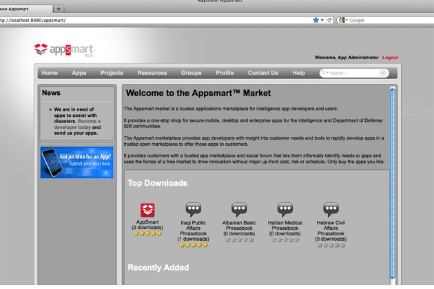Follow the Become a developer today link
Image resolution: width=434 pixels, height=289 pixels.
click(77, 124)
